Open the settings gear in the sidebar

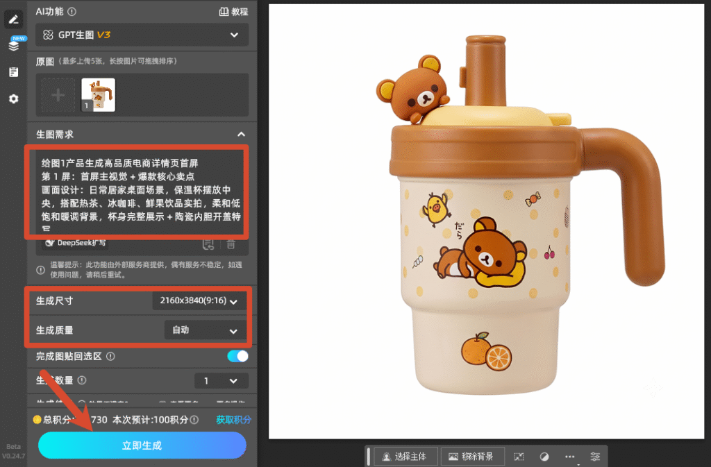click(14, 99)
